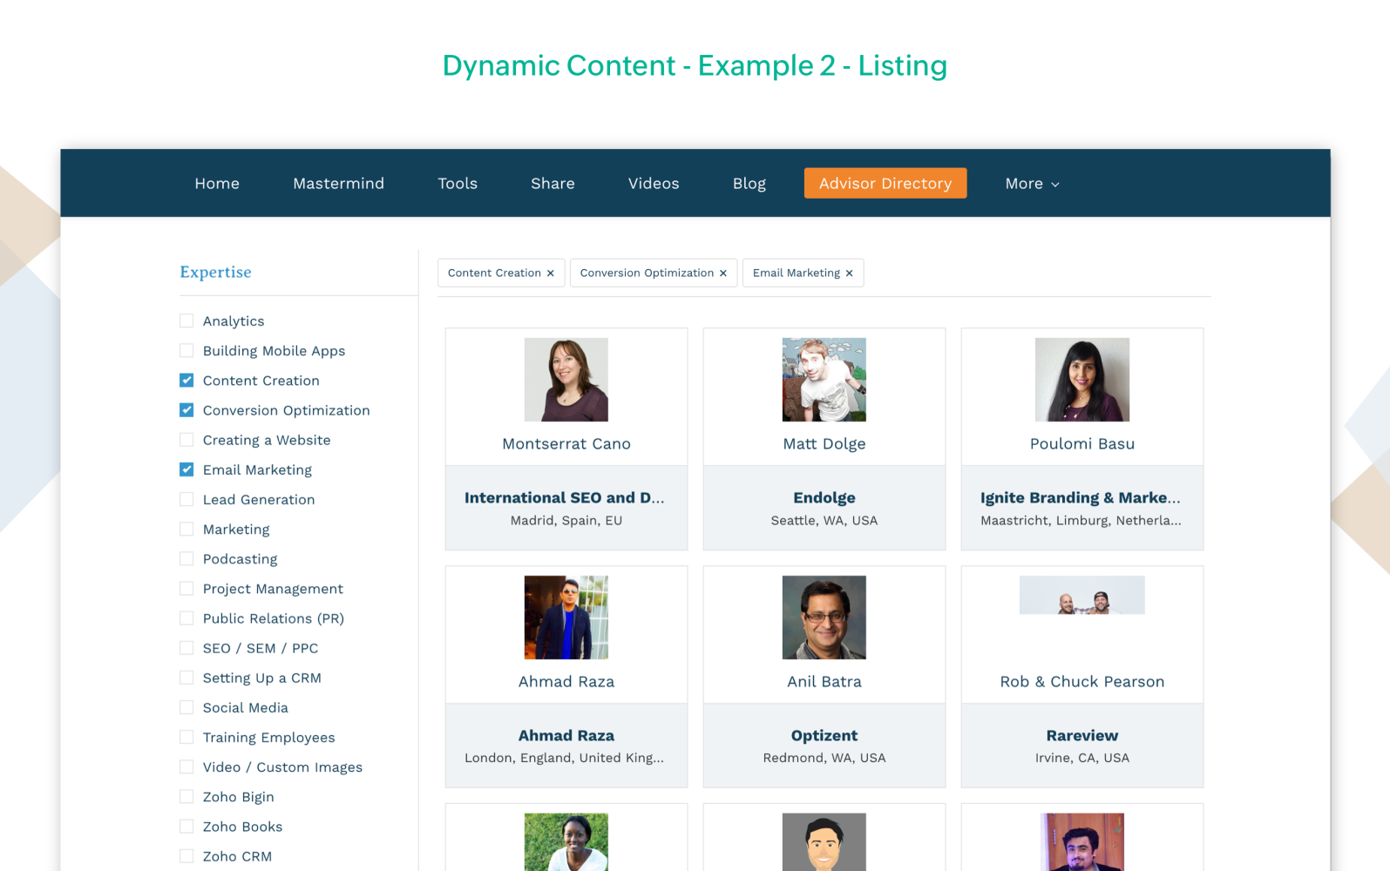
Task: Select the Zoho CRM checkbox
Action: coord(186,855)
